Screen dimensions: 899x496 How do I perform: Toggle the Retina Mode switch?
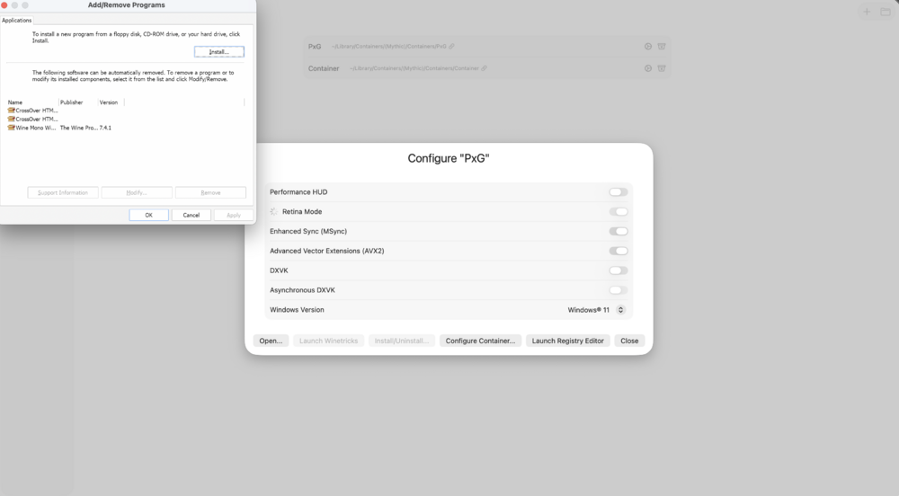point(619,211)
